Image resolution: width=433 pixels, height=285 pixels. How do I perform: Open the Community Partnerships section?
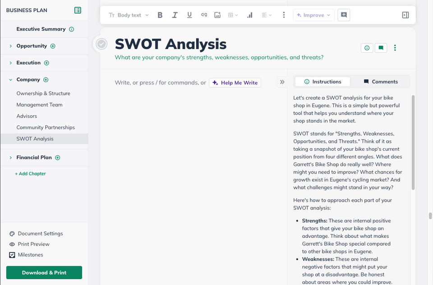[x=46, y=127]
